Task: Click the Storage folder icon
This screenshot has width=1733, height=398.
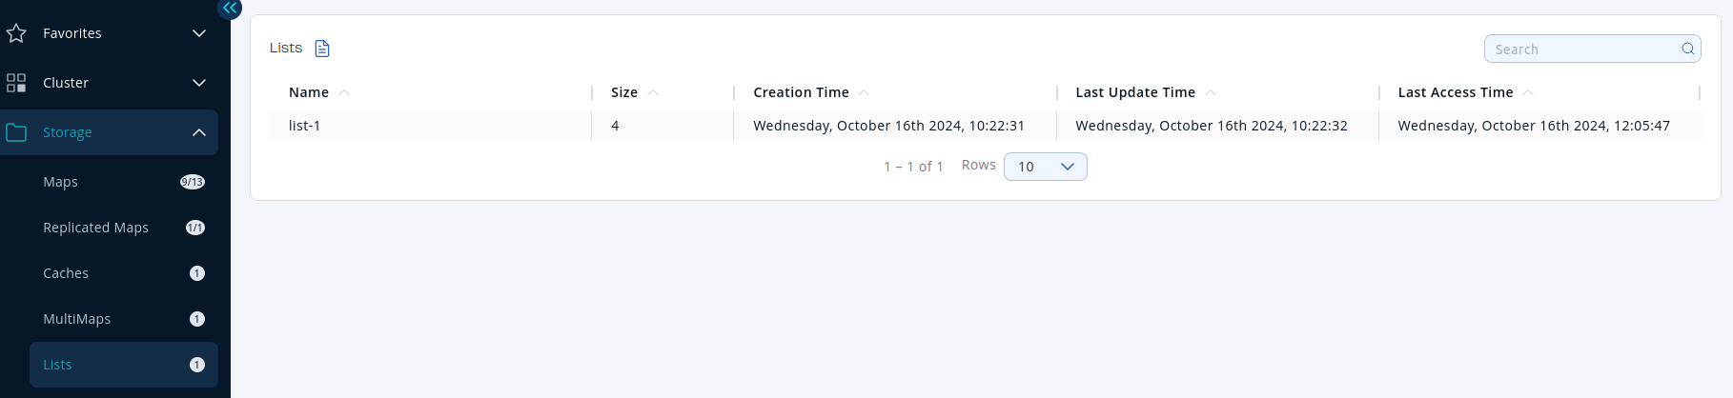Action: pos(16,132)
